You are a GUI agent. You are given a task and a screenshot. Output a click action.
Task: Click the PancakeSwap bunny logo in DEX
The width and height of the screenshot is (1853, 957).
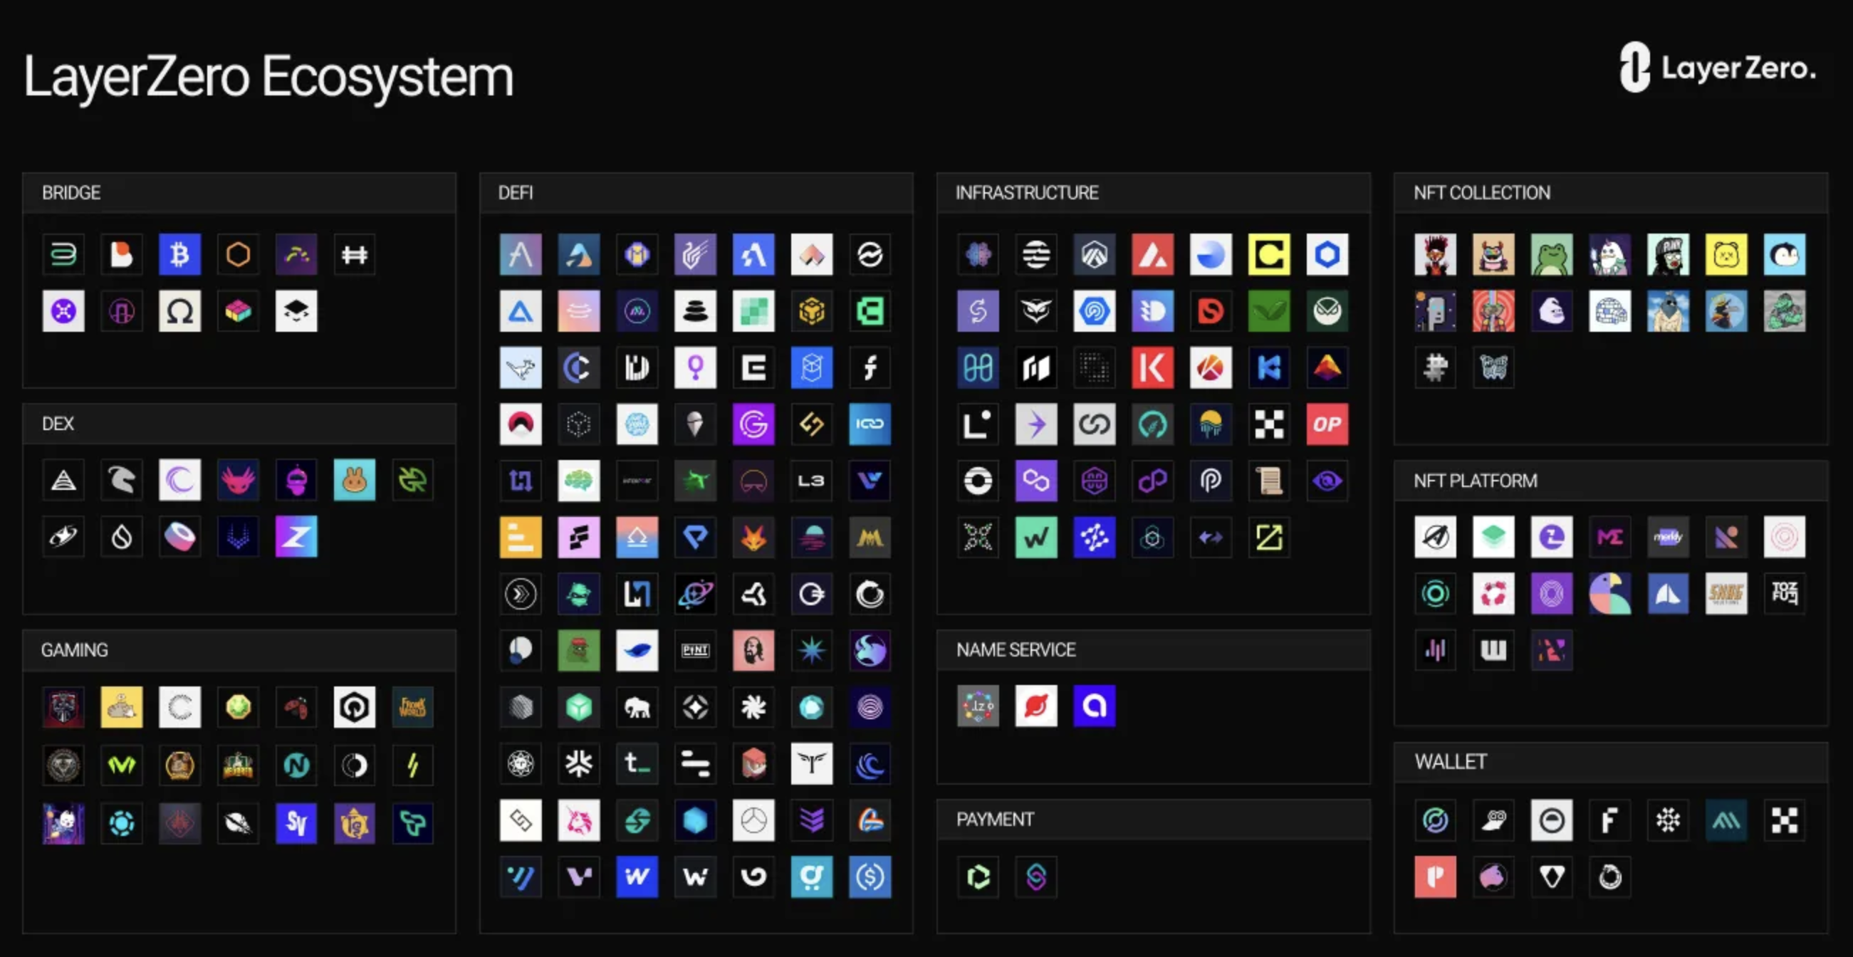point(354,481)
